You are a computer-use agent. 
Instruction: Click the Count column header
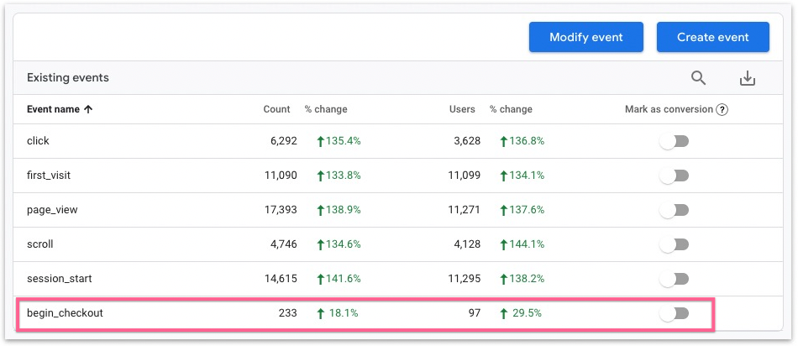[276, 109]
